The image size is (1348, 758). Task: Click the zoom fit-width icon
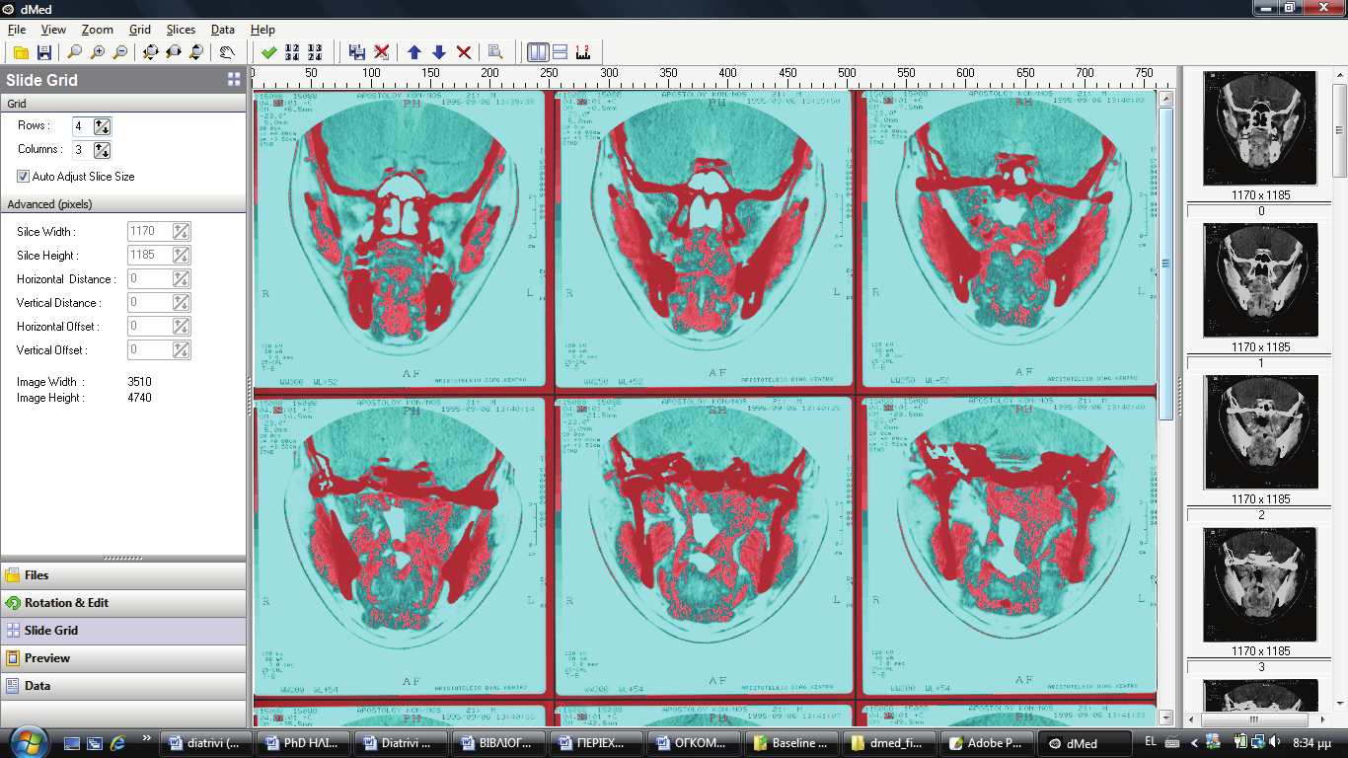(174, 52)
